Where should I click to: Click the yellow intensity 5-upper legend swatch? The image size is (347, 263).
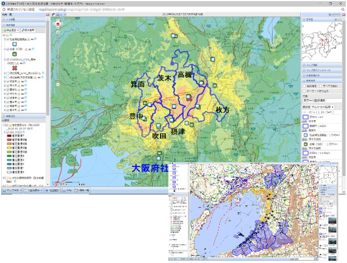pos(9,148)
